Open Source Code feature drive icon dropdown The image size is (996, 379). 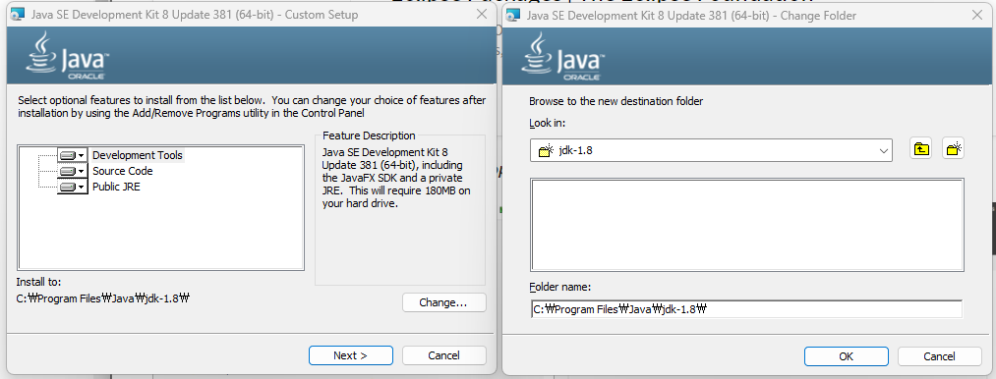pos(73,171)
